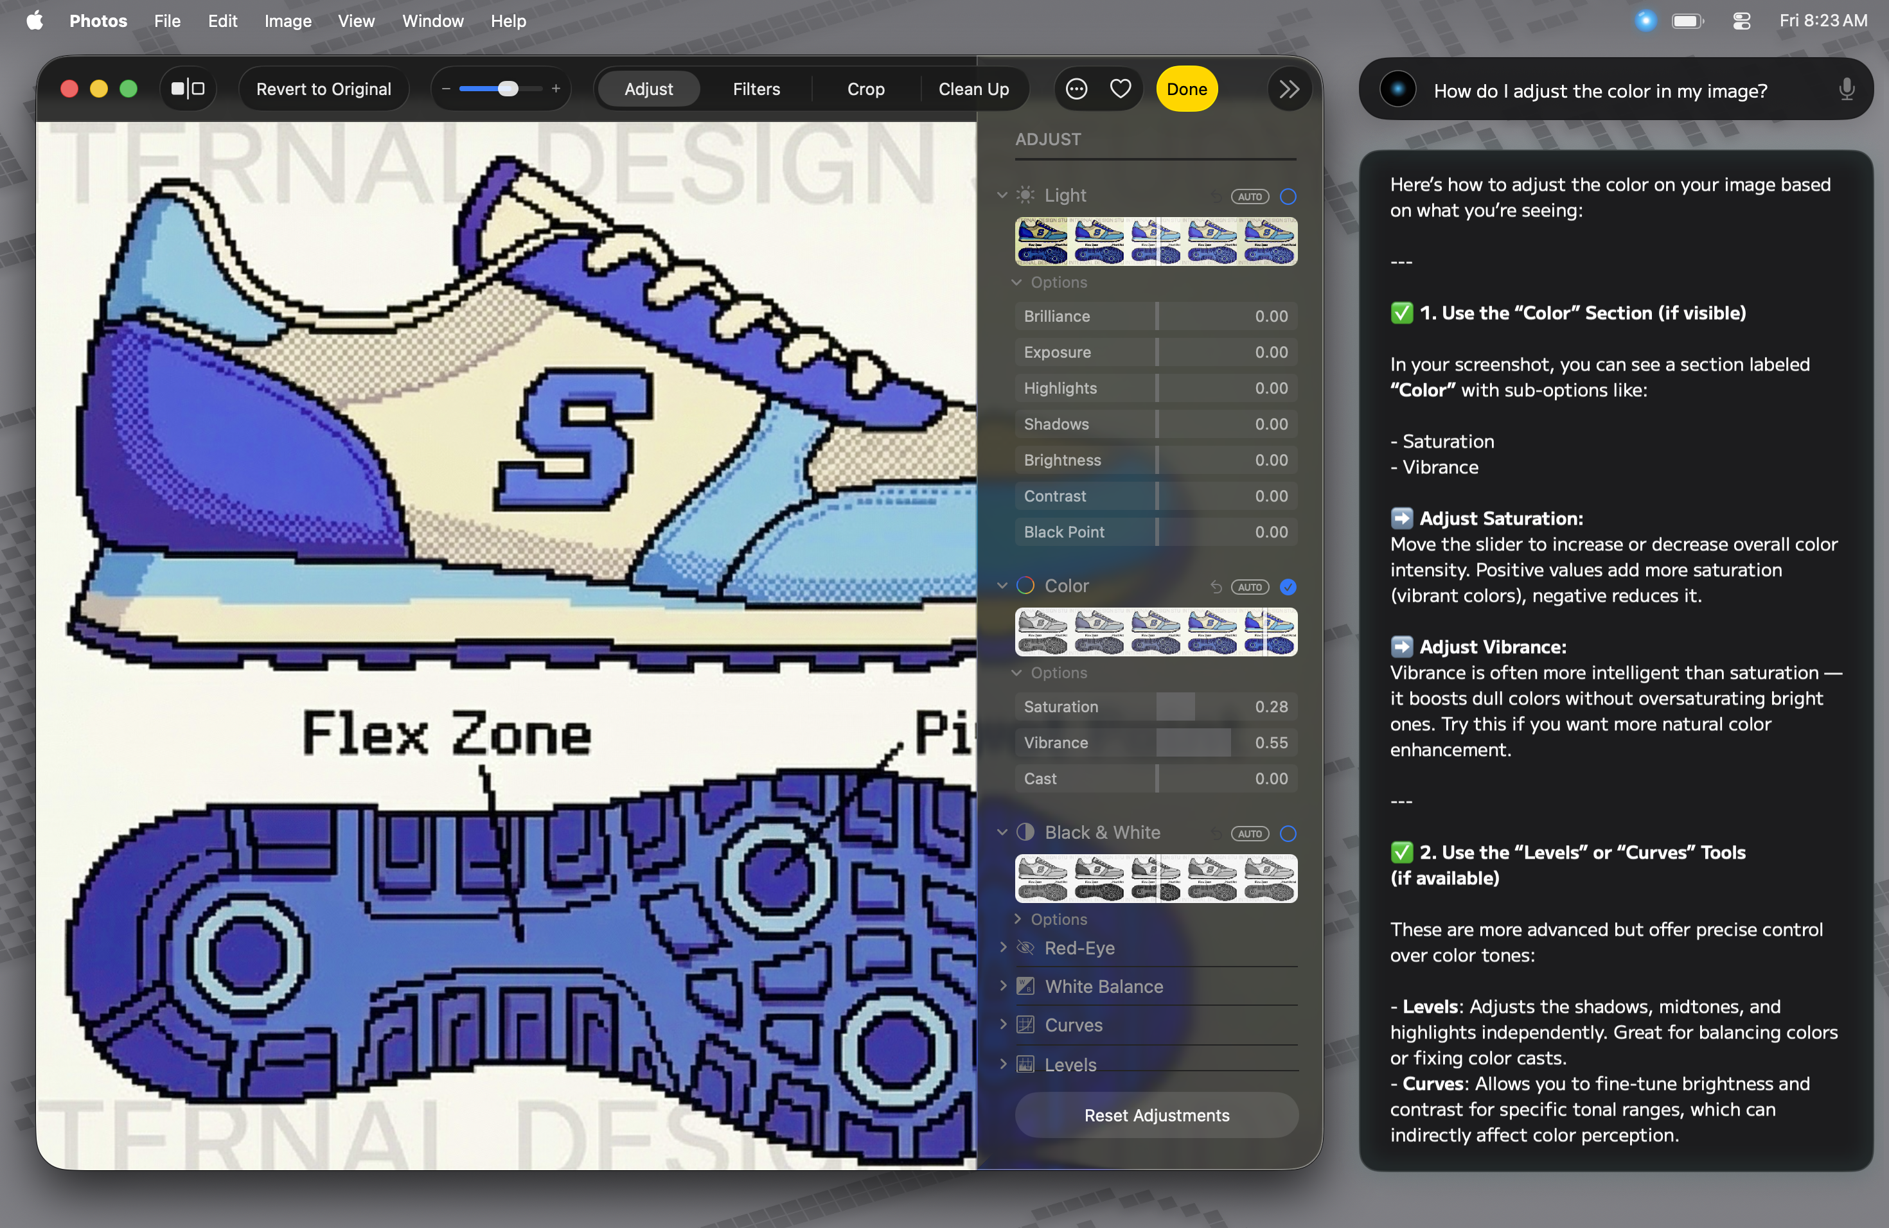Disable the Color adjustment checkmark

(1288, 587)
